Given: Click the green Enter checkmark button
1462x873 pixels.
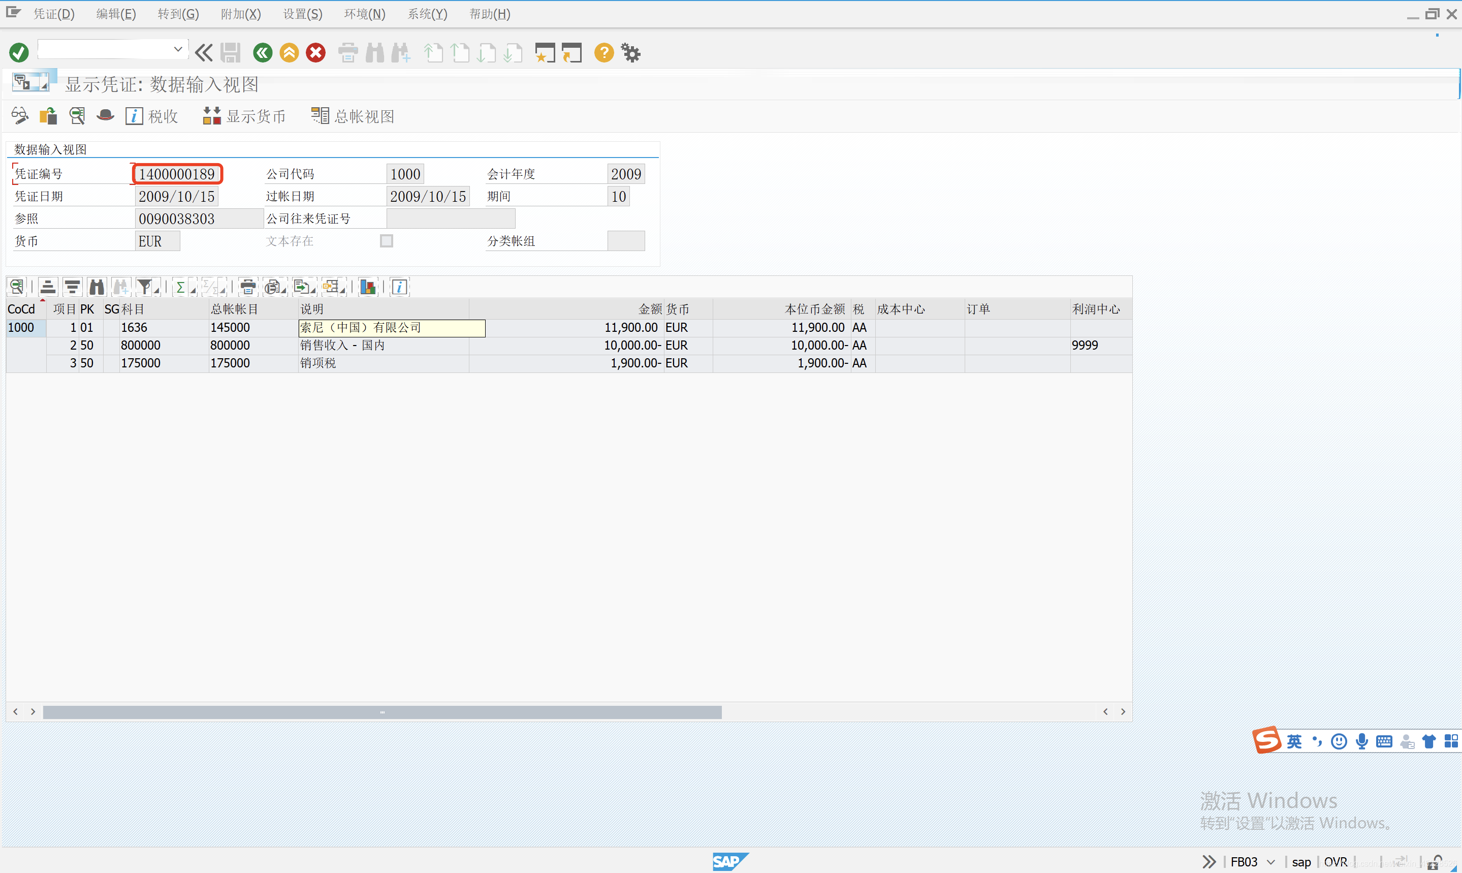Looking at the screenshot, I should 19,53.
